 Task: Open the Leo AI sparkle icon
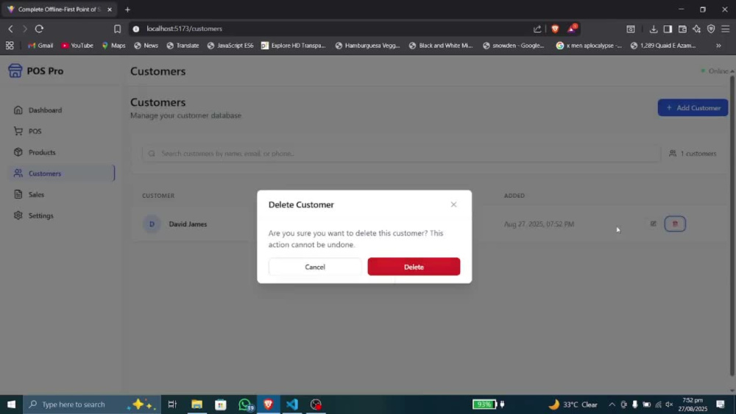[x=696, y=29]
